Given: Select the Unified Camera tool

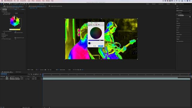Looking at the screenshot, I should (x=10, y=4).
